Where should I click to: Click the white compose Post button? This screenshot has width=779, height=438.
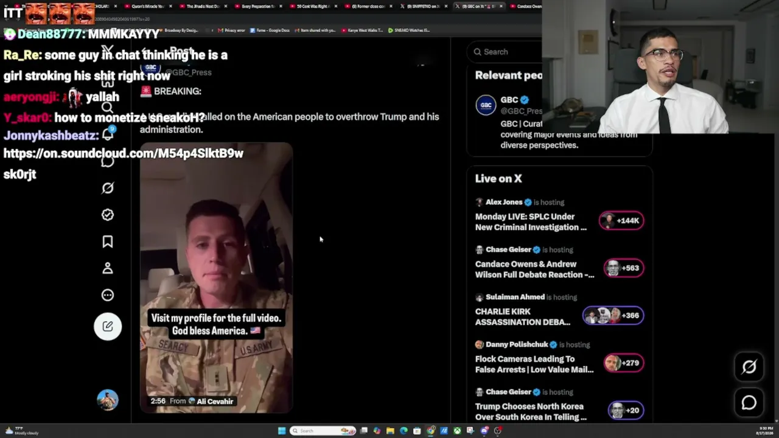(x=108, y=326)
